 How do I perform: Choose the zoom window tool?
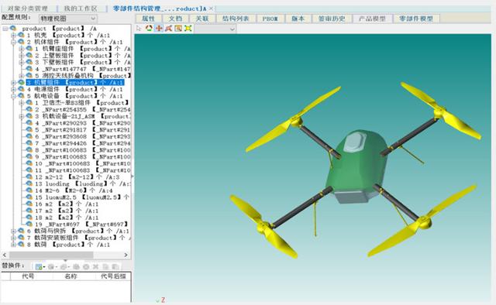pyautogui.click(x=178, y=29)
